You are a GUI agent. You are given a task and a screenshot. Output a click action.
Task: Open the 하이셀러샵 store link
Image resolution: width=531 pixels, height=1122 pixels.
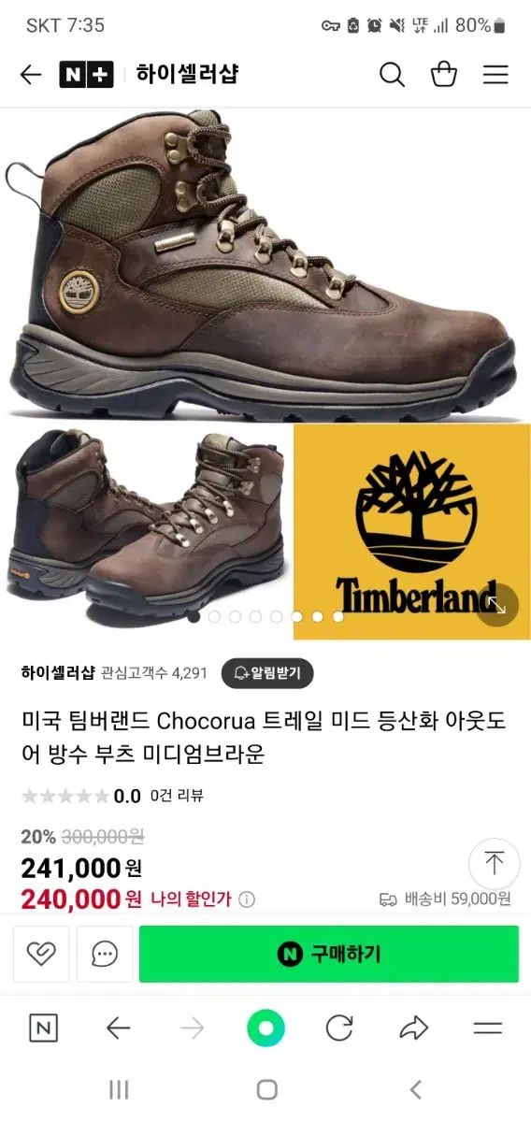tap(58, 673)
